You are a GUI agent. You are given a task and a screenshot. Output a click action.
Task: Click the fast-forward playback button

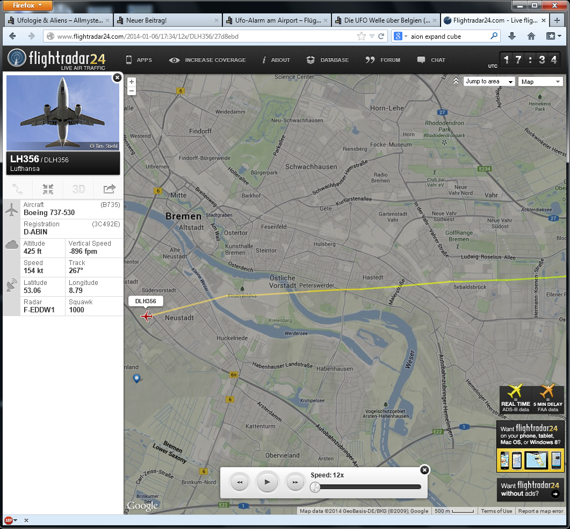tap(295, 483)
